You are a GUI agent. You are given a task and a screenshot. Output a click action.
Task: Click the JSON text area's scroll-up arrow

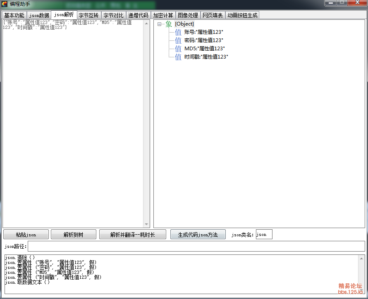click(146, 23)
